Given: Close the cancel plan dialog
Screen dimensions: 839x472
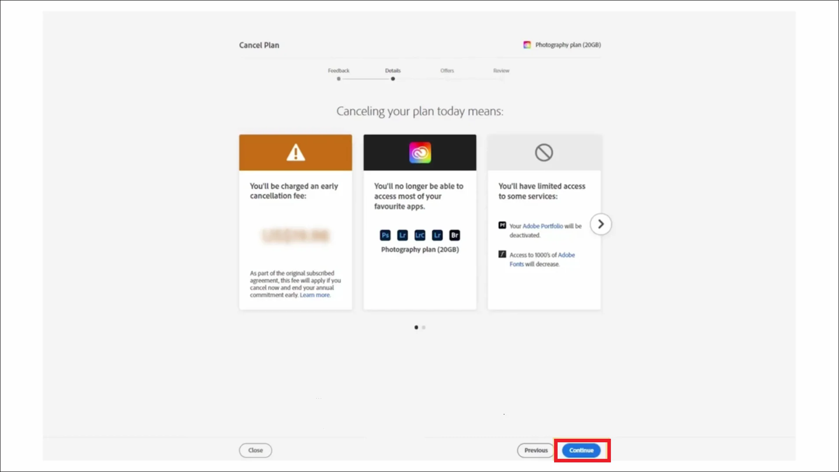Looking at the screenshot, I should [255, 450].
